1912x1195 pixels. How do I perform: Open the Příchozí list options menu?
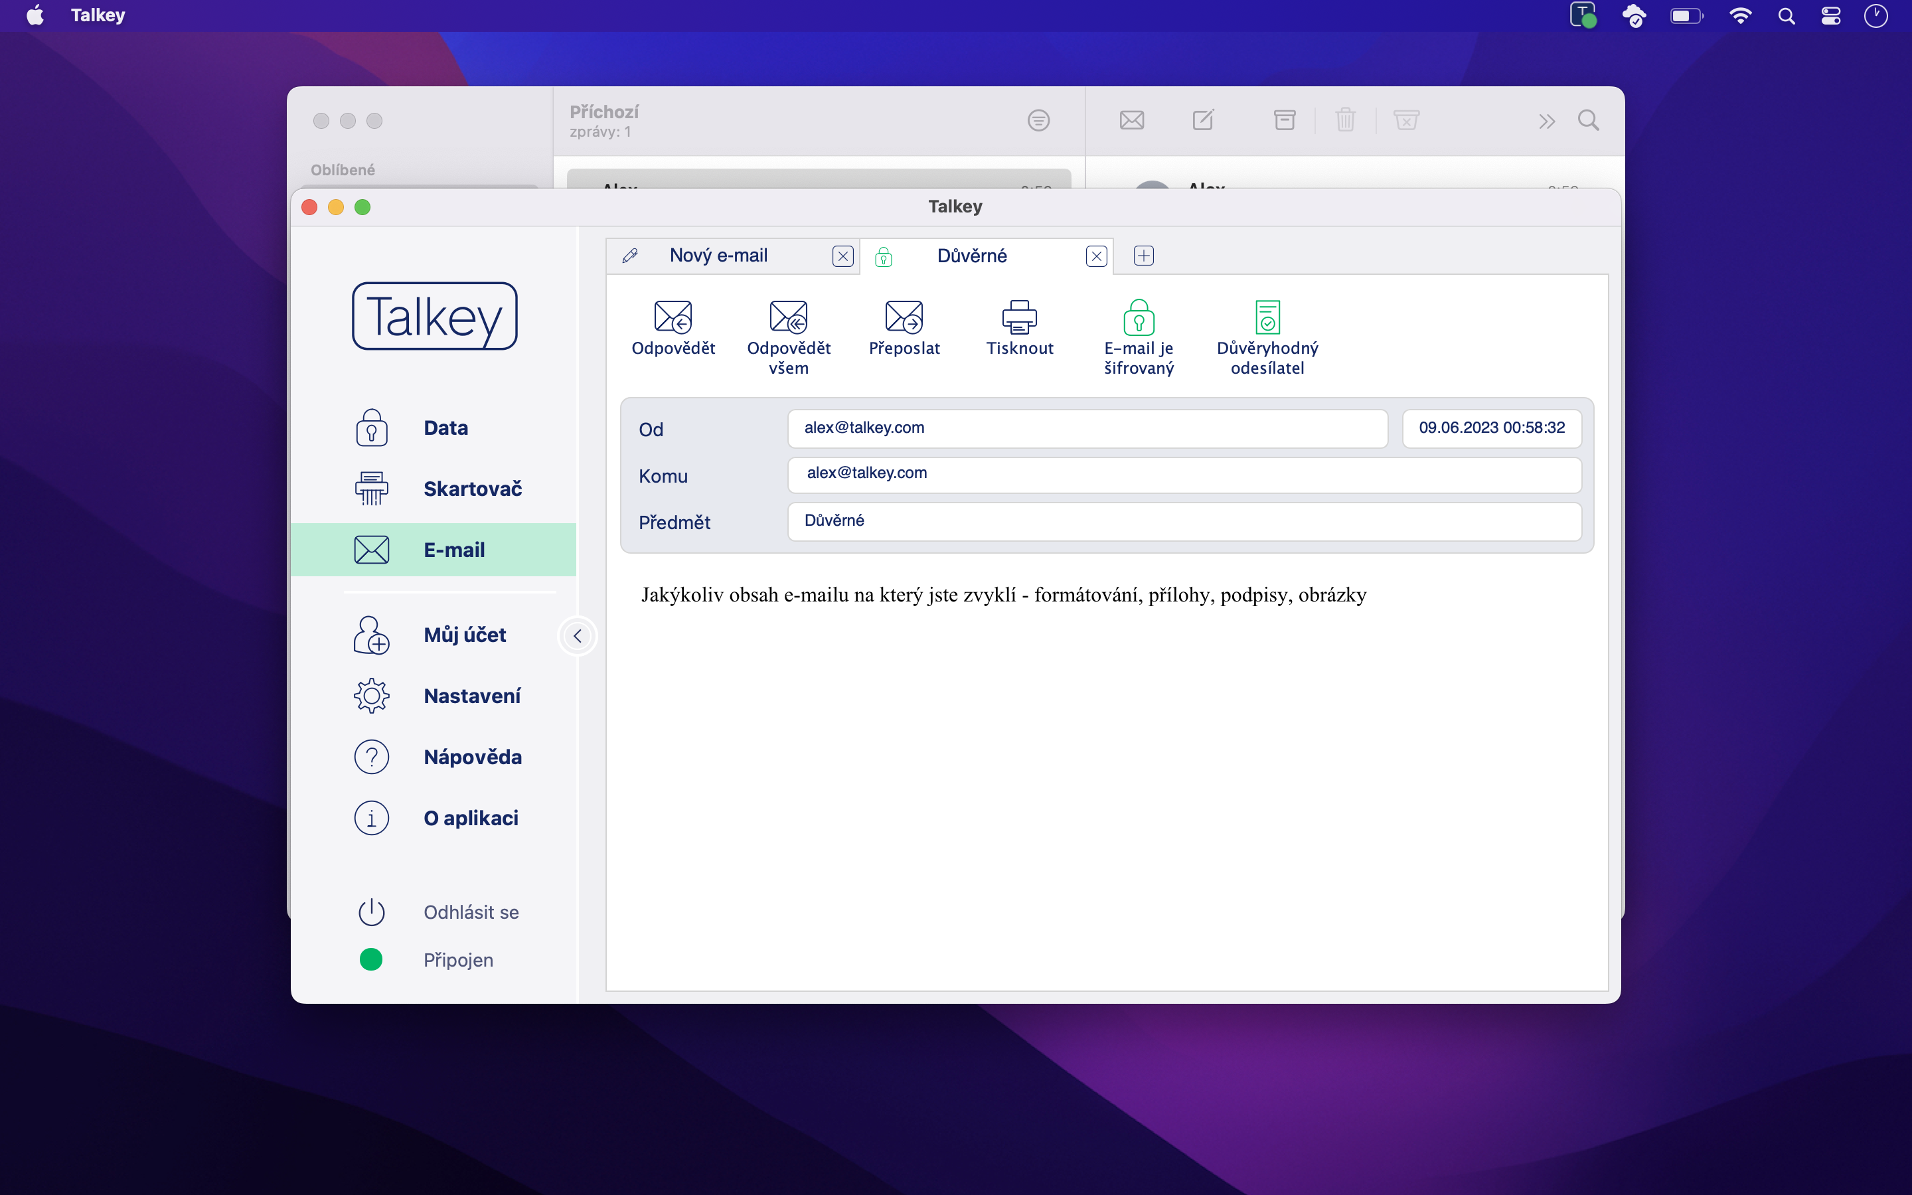[x=1038, y=120]
